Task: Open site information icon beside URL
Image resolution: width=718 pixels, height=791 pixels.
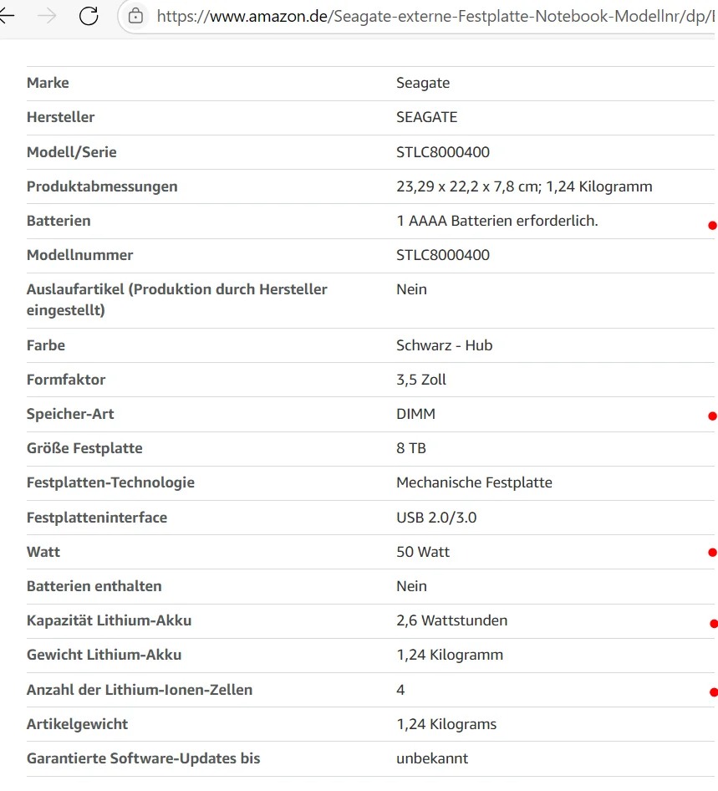Action: 135,15
